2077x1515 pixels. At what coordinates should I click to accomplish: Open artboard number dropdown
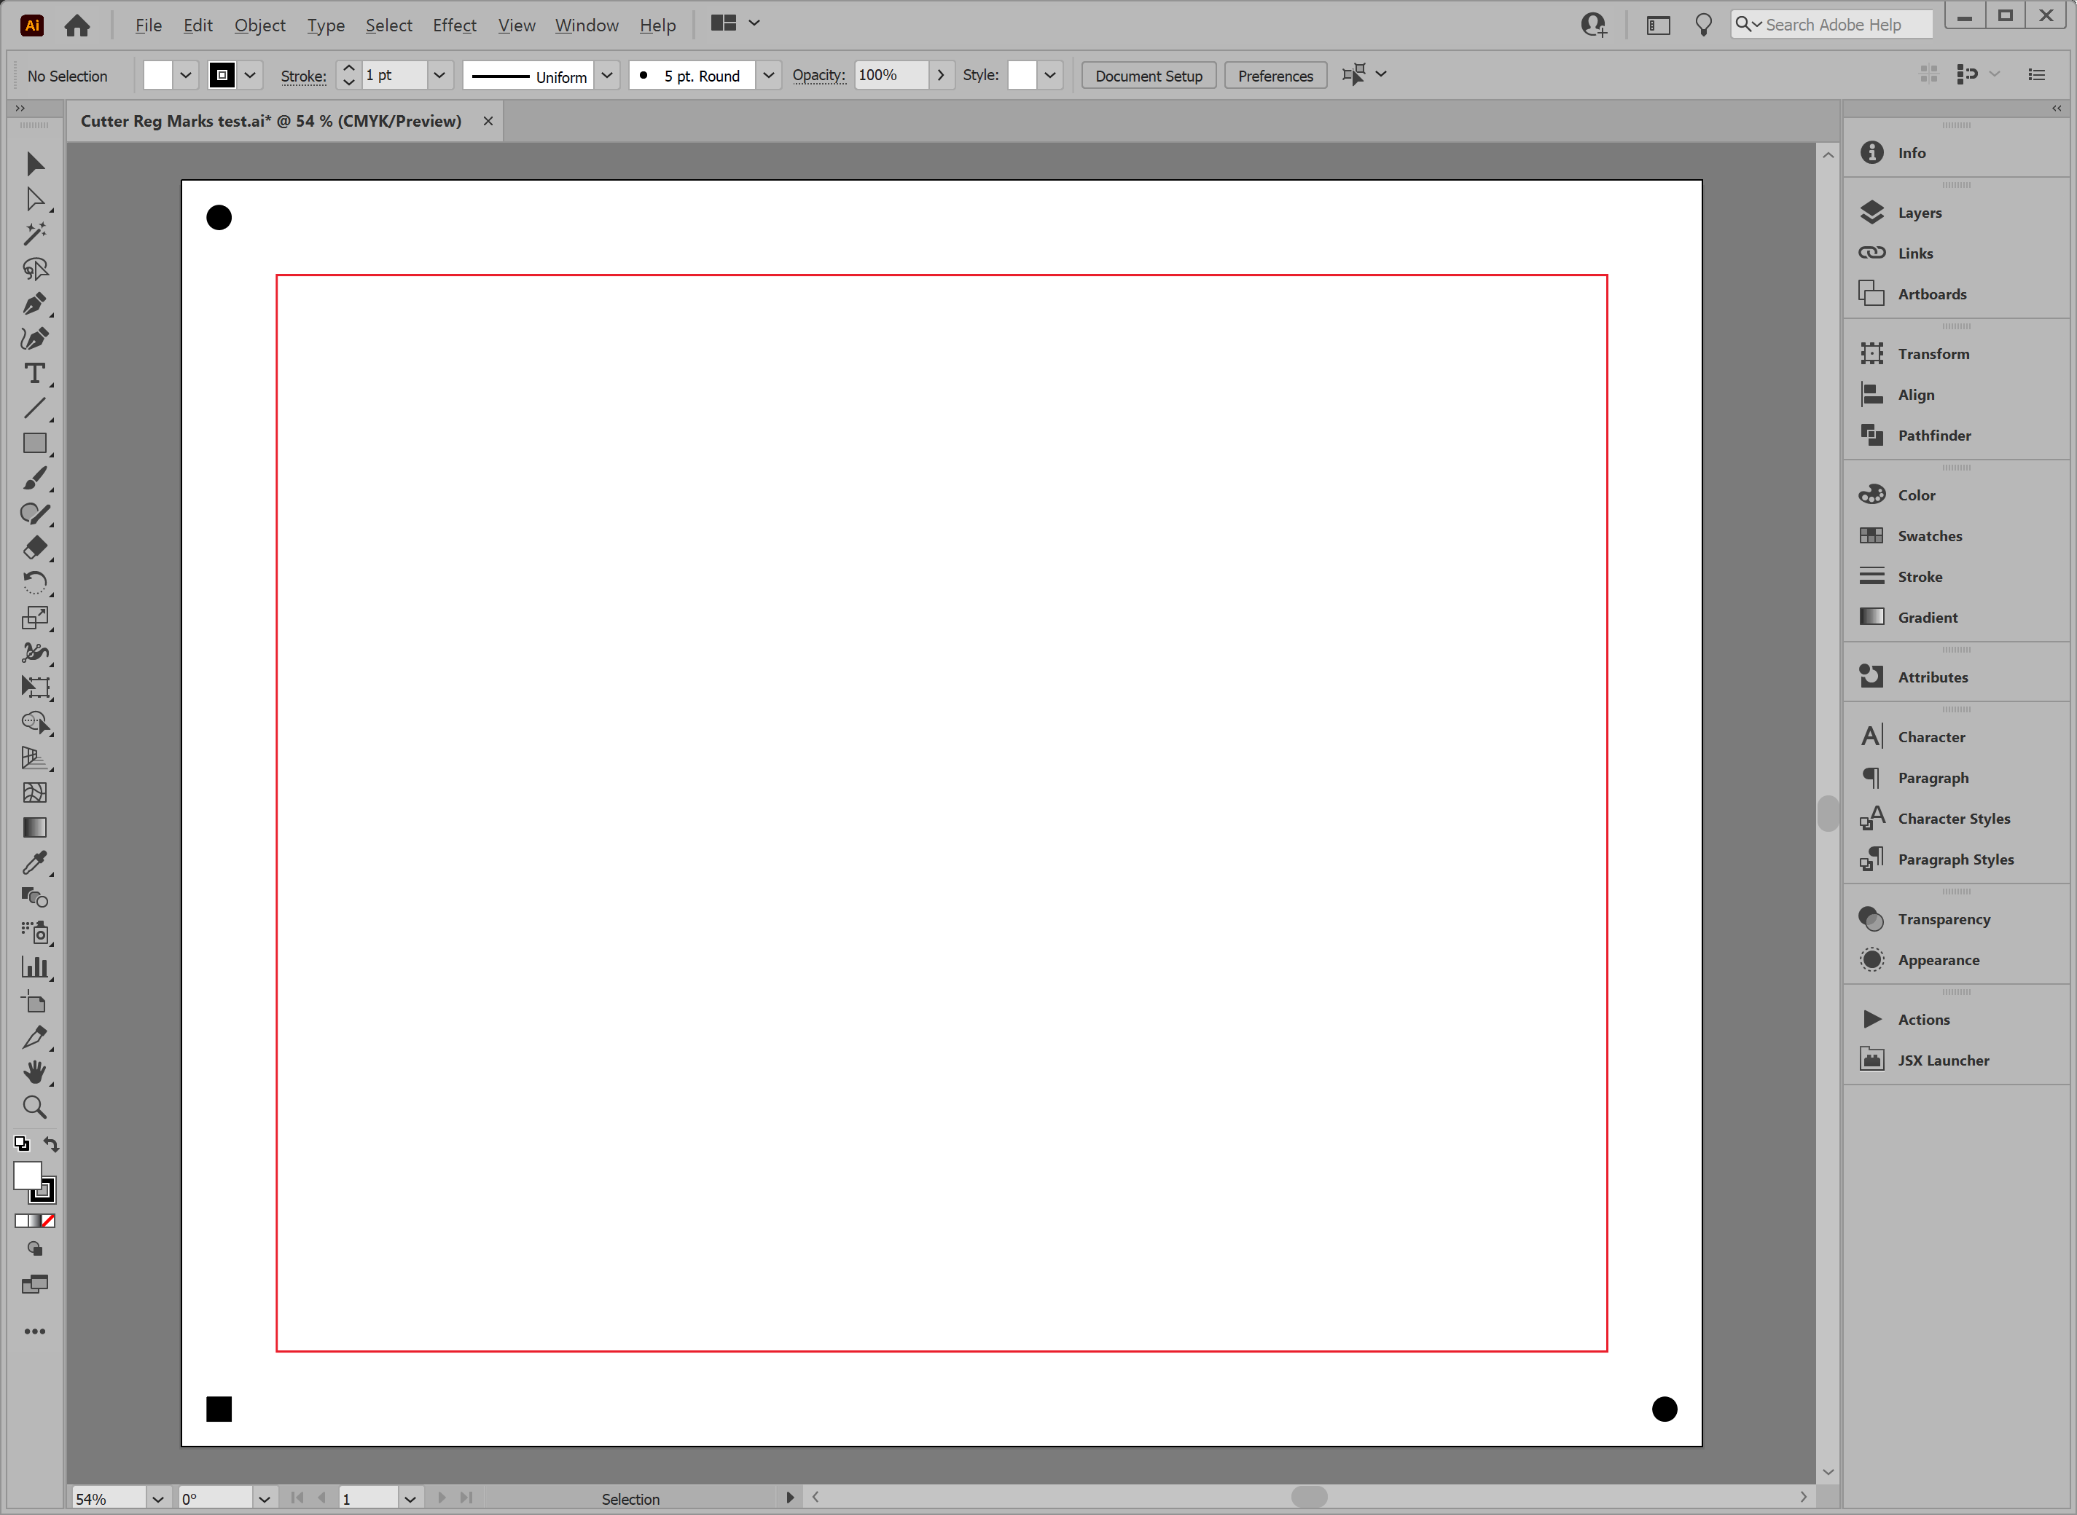click(410, 1498)
